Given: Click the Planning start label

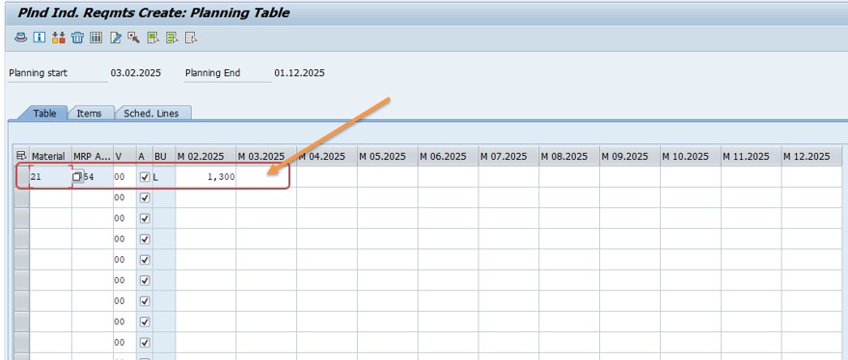Looking at the screenshot, I should tap(39, 73).
